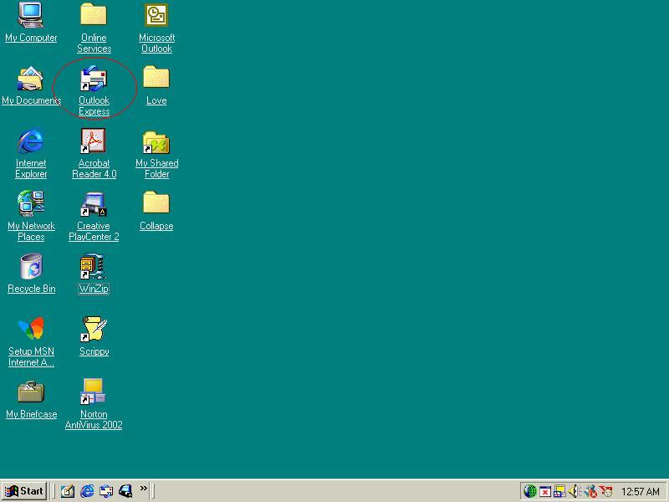Viewport: 669px width, 502px height.
Task: Click the My Shared Folder icon
Action: click(156, 142)
